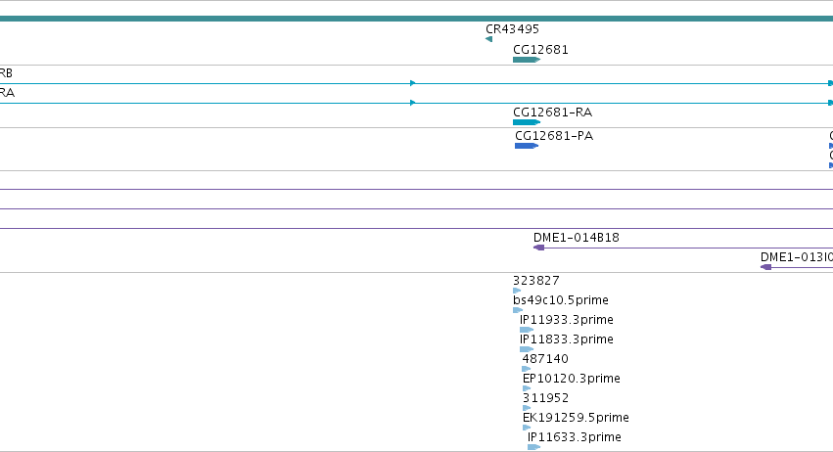Select the bs49c10.5prime EST glyph
The image size is (833, 452).
click(518, 310)
